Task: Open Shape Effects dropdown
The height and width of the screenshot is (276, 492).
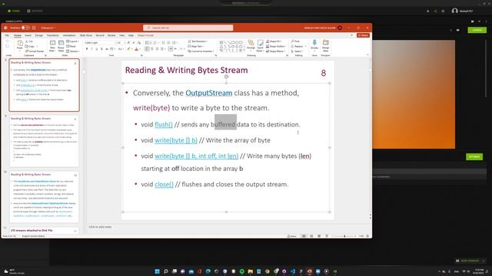Action: (x=275, y=51)
